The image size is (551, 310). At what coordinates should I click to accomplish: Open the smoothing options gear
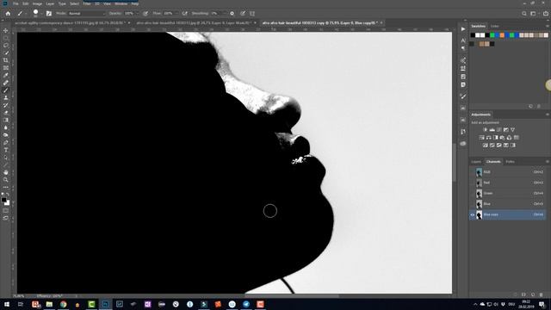[232, 14]
